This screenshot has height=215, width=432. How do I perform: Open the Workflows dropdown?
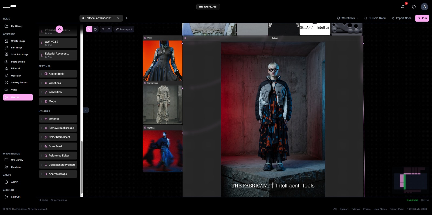(x=347, y=18)
